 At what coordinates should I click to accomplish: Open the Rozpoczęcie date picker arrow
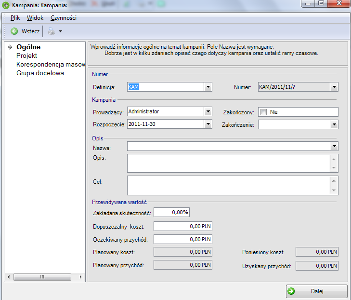coord(208,124)
